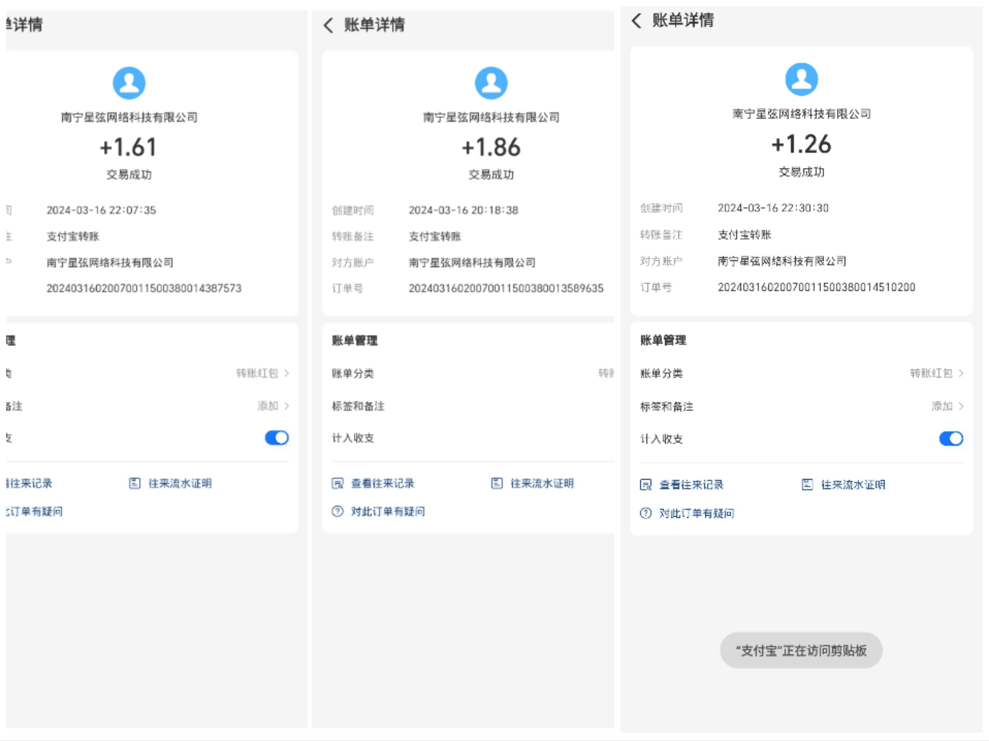The image size is (989, 741).
Task: Tap the question mark icon in the +1.86 bill
Action: [337, 511]
